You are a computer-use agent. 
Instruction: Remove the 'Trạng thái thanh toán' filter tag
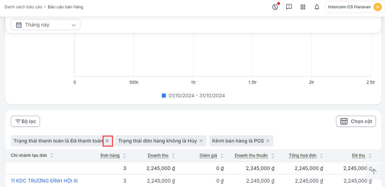[107, 141]
